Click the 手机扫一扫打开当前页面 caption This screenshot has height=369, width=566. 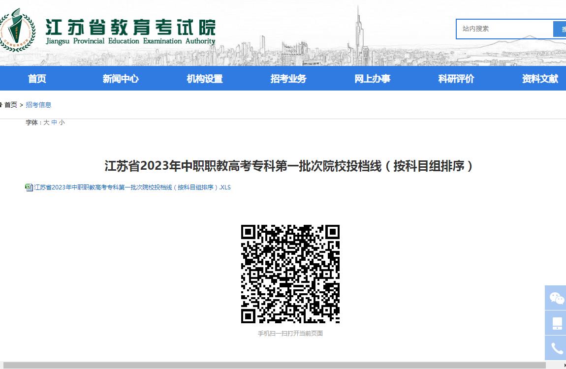[x=290, y=333]
